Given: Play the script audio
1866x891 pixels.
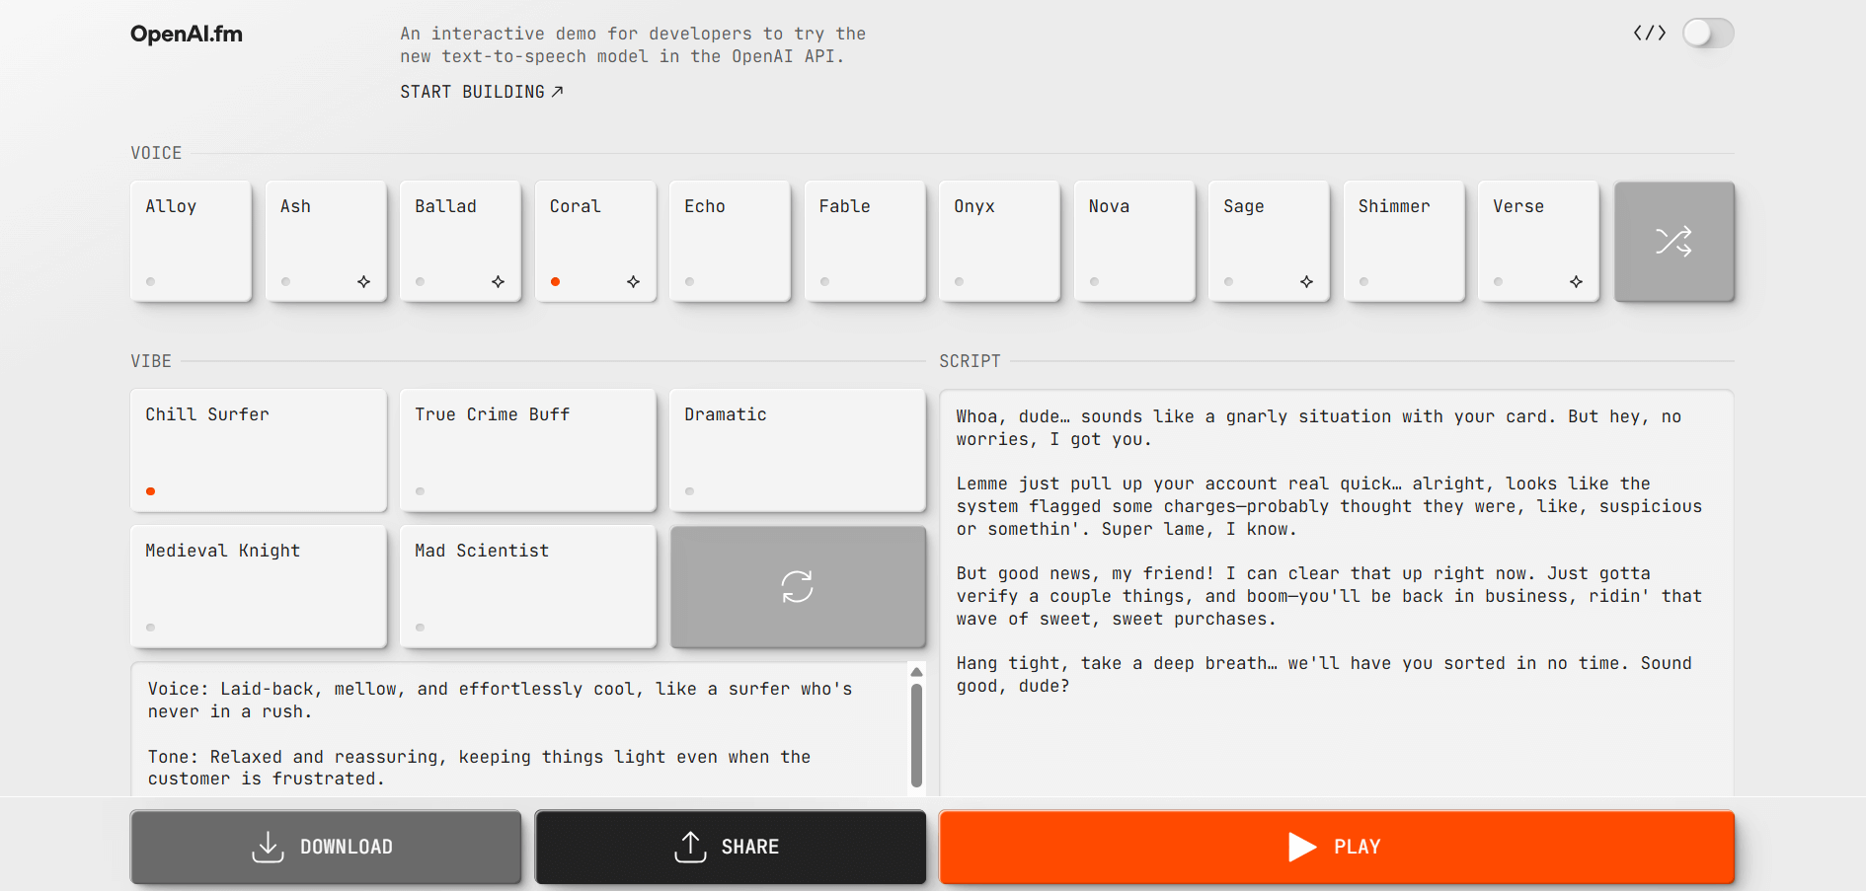Looking at the screenshot, I should click(x=1337, y=847).
